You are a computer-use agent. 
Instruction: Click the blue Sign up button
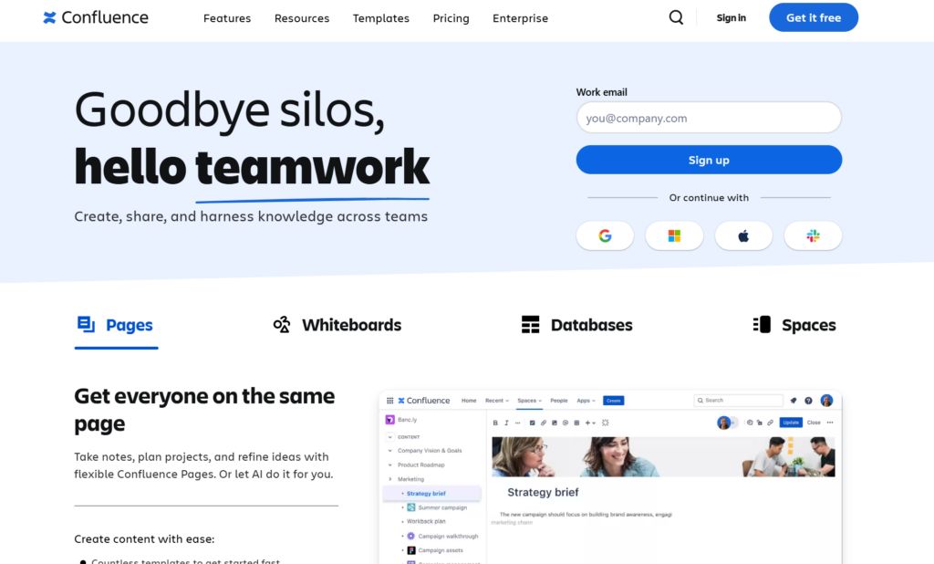pos(709,160)
